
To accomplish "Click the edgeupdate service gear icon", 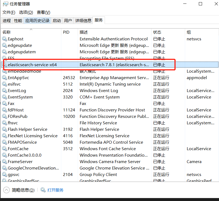I will 5,45.
